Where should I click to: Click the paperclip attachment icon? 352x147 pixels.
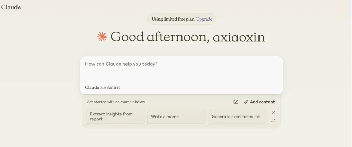coord(246,102)
